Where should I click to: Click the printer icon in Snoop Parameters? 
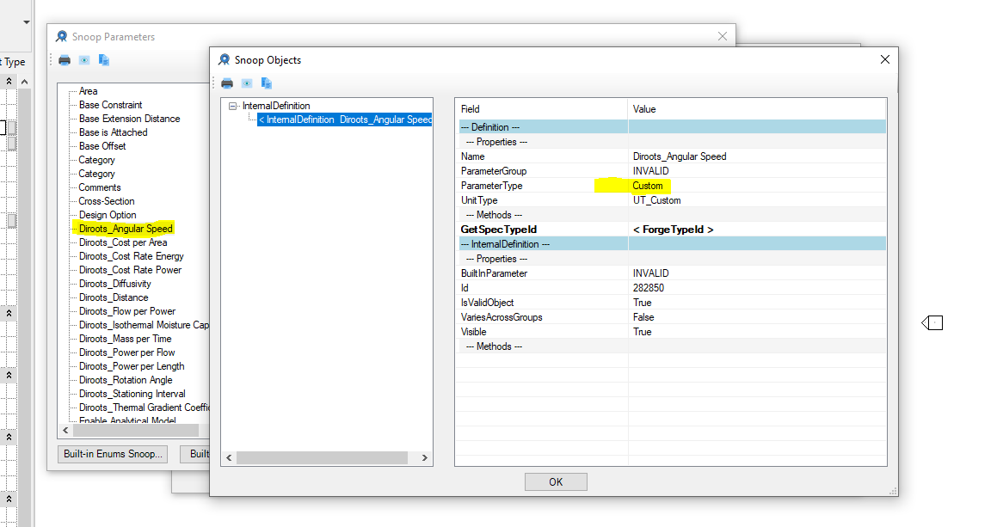click(65, 60)
